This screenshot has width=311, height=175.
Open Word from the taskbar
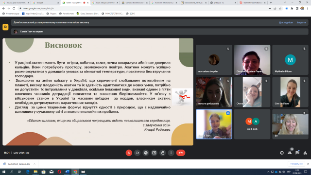(67, 172)
